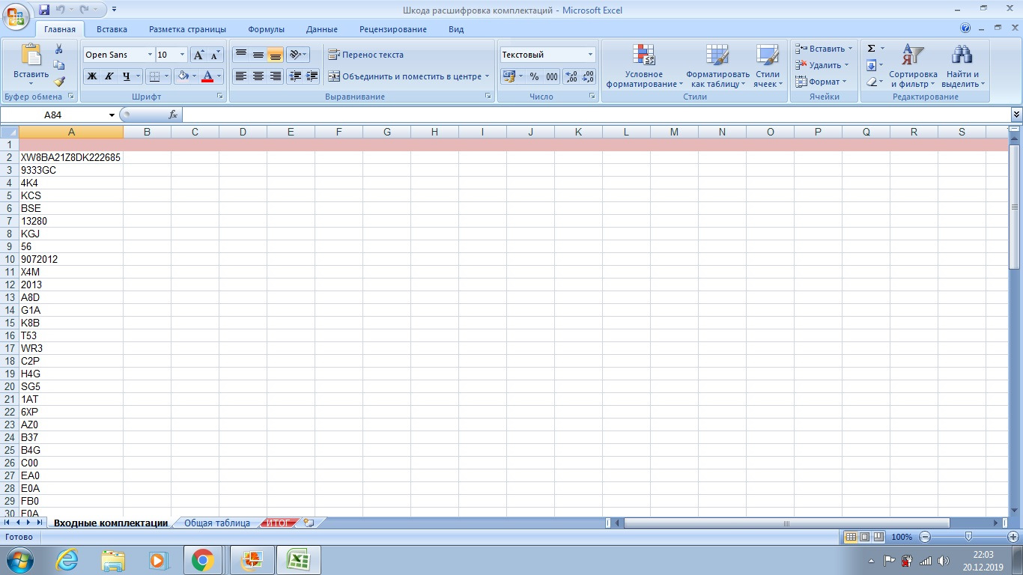Toggle bold Ж formatting
The image size is (1023, 575).
click(x=91, y=76)
